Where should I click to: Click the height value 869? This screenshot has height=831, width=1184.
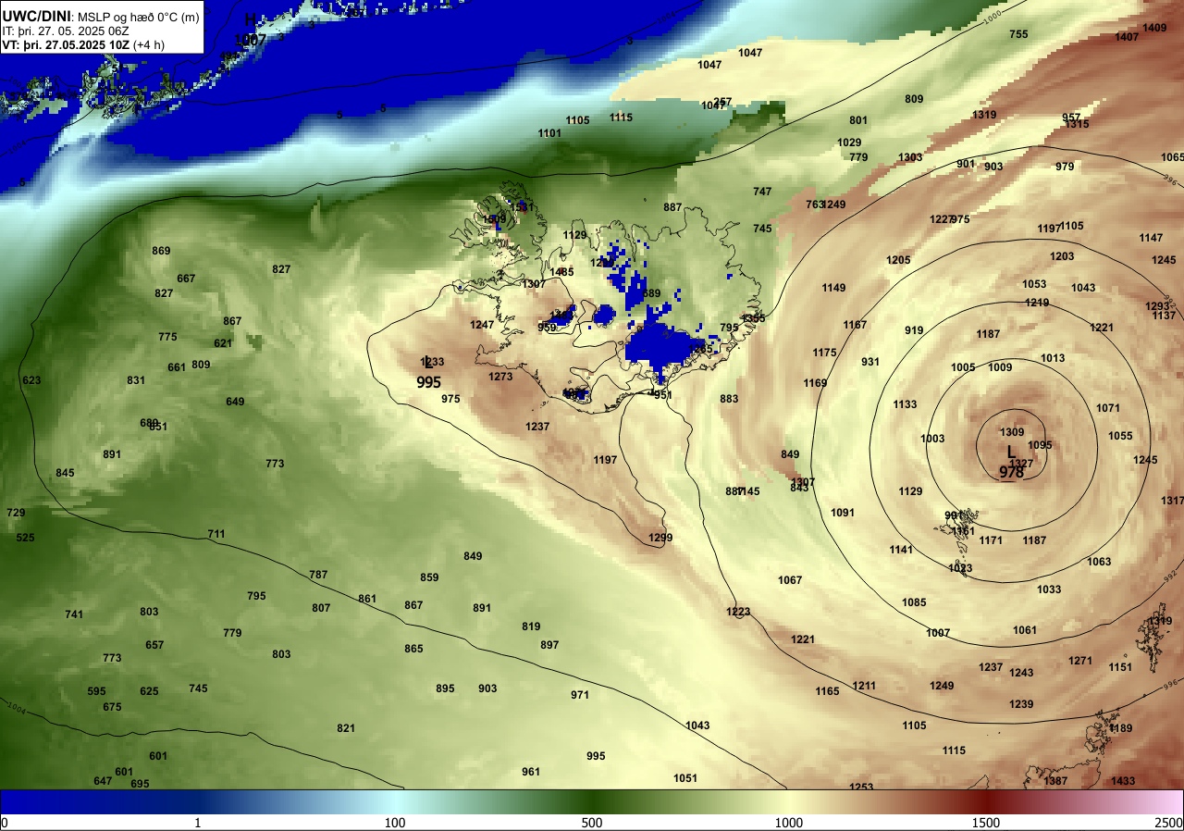pos(161,251)
